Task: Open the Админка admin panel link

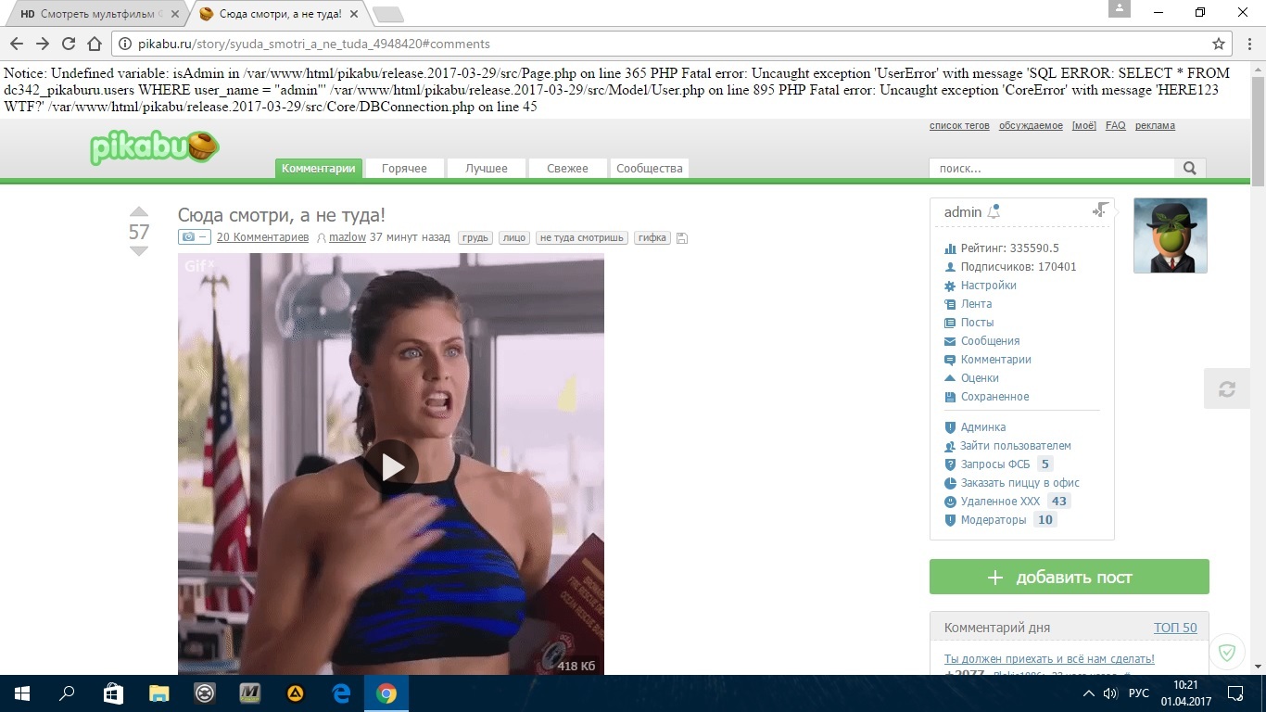Action: pyautogui.click(x=983, y=427)
